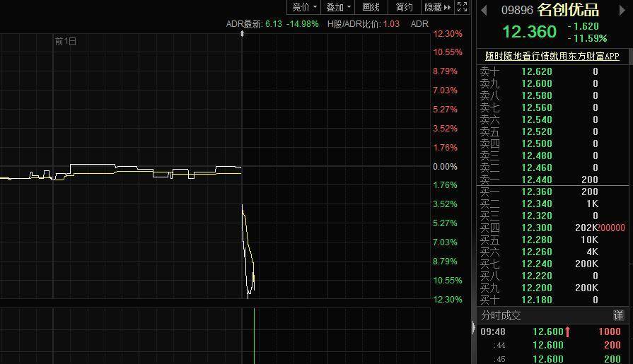Viewport: 633px width, 364px height.
Task: Click the fullscreen expand icon in chart toolbar
Action: 463,7
